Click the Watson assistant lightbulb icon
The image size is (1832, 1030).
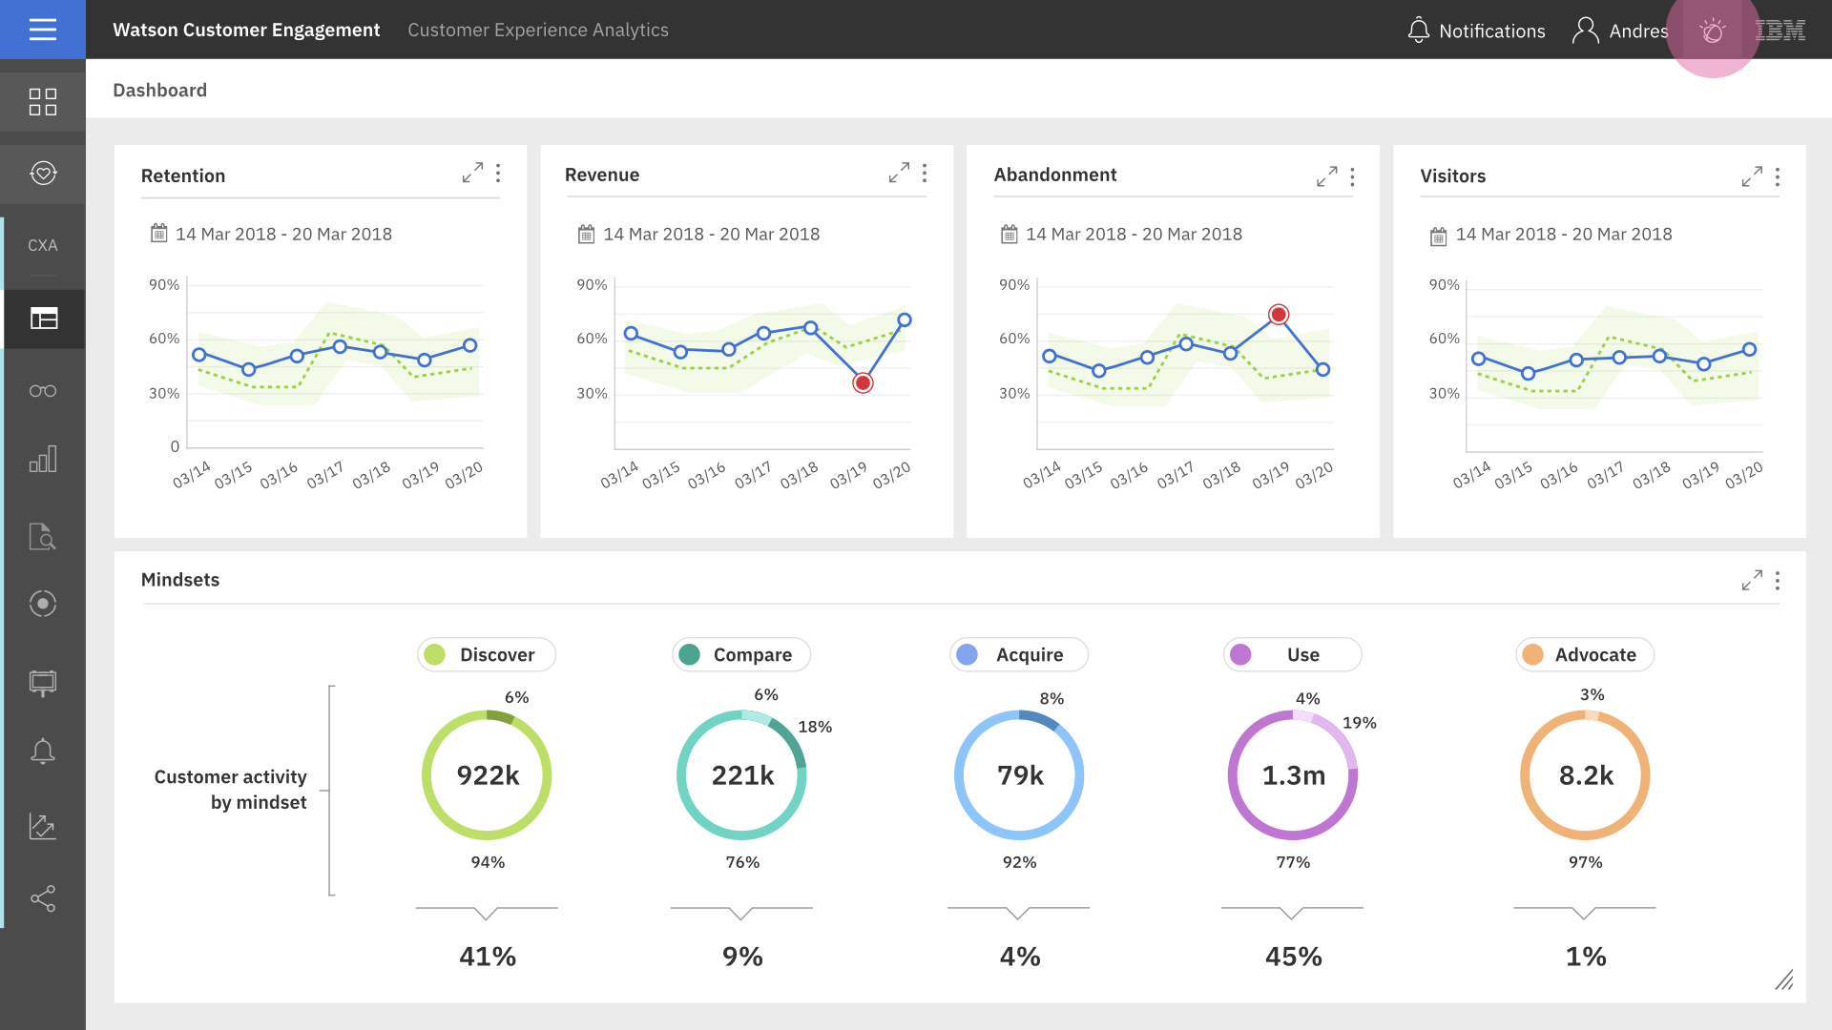pyautogui.click(x=1713, y=31)
